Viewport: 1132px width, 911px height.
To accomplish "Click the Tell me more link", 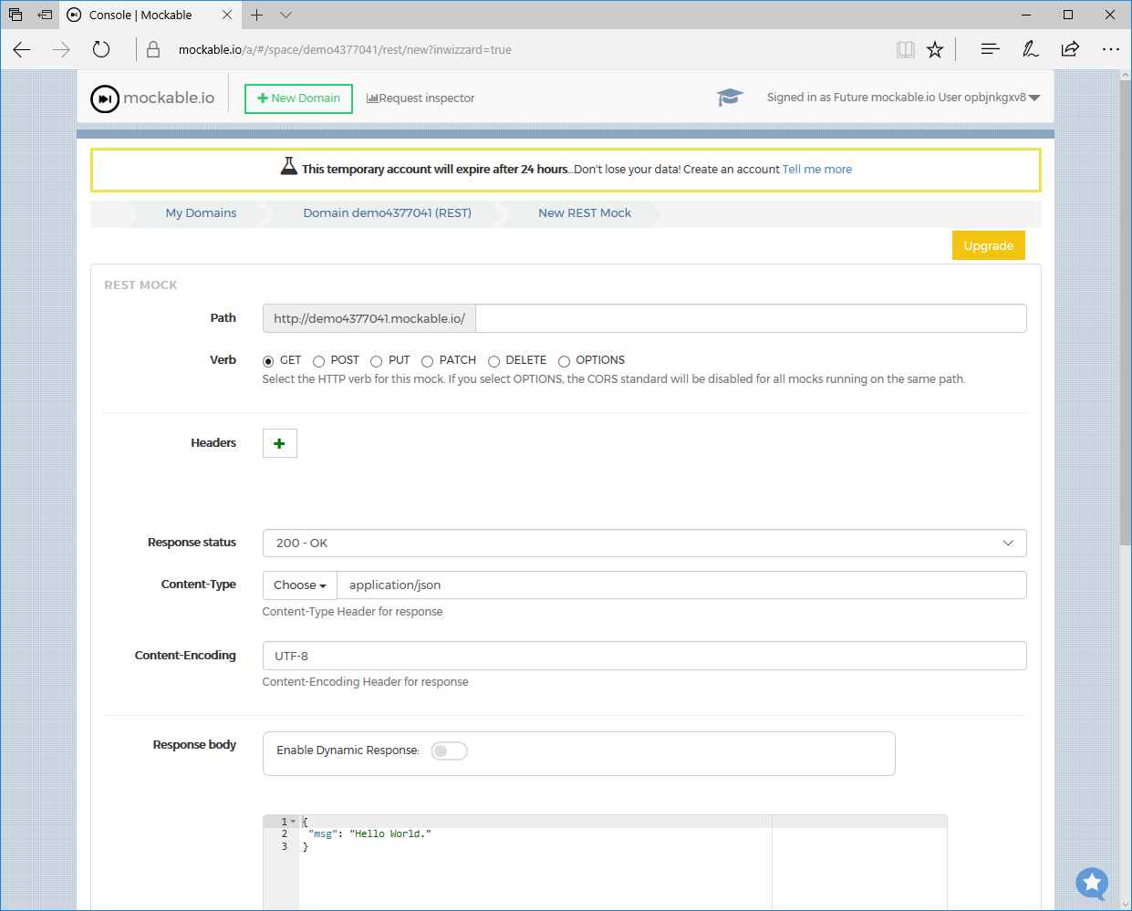I will point(816,170).
